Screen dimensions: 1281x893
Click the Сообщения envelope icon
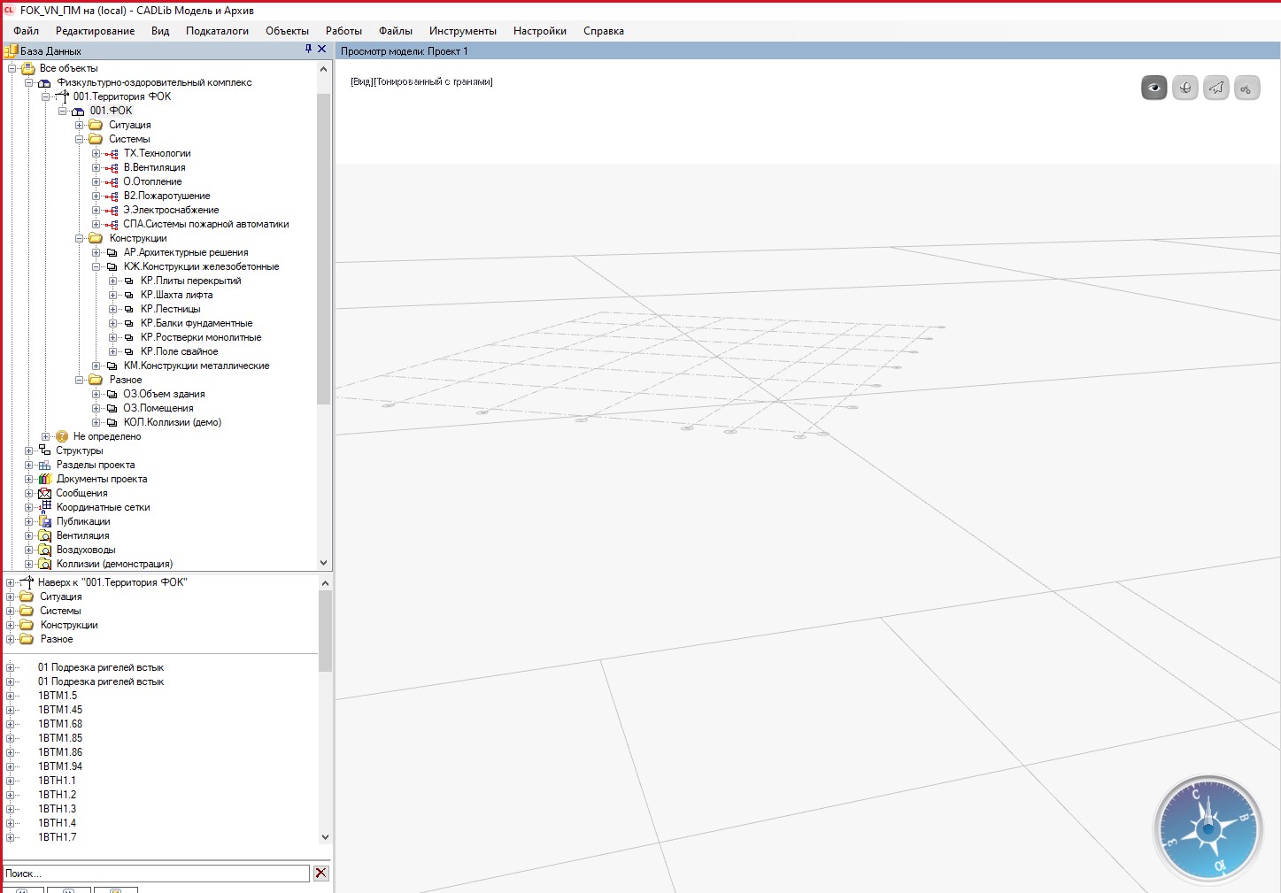click(x=45, y=493)
